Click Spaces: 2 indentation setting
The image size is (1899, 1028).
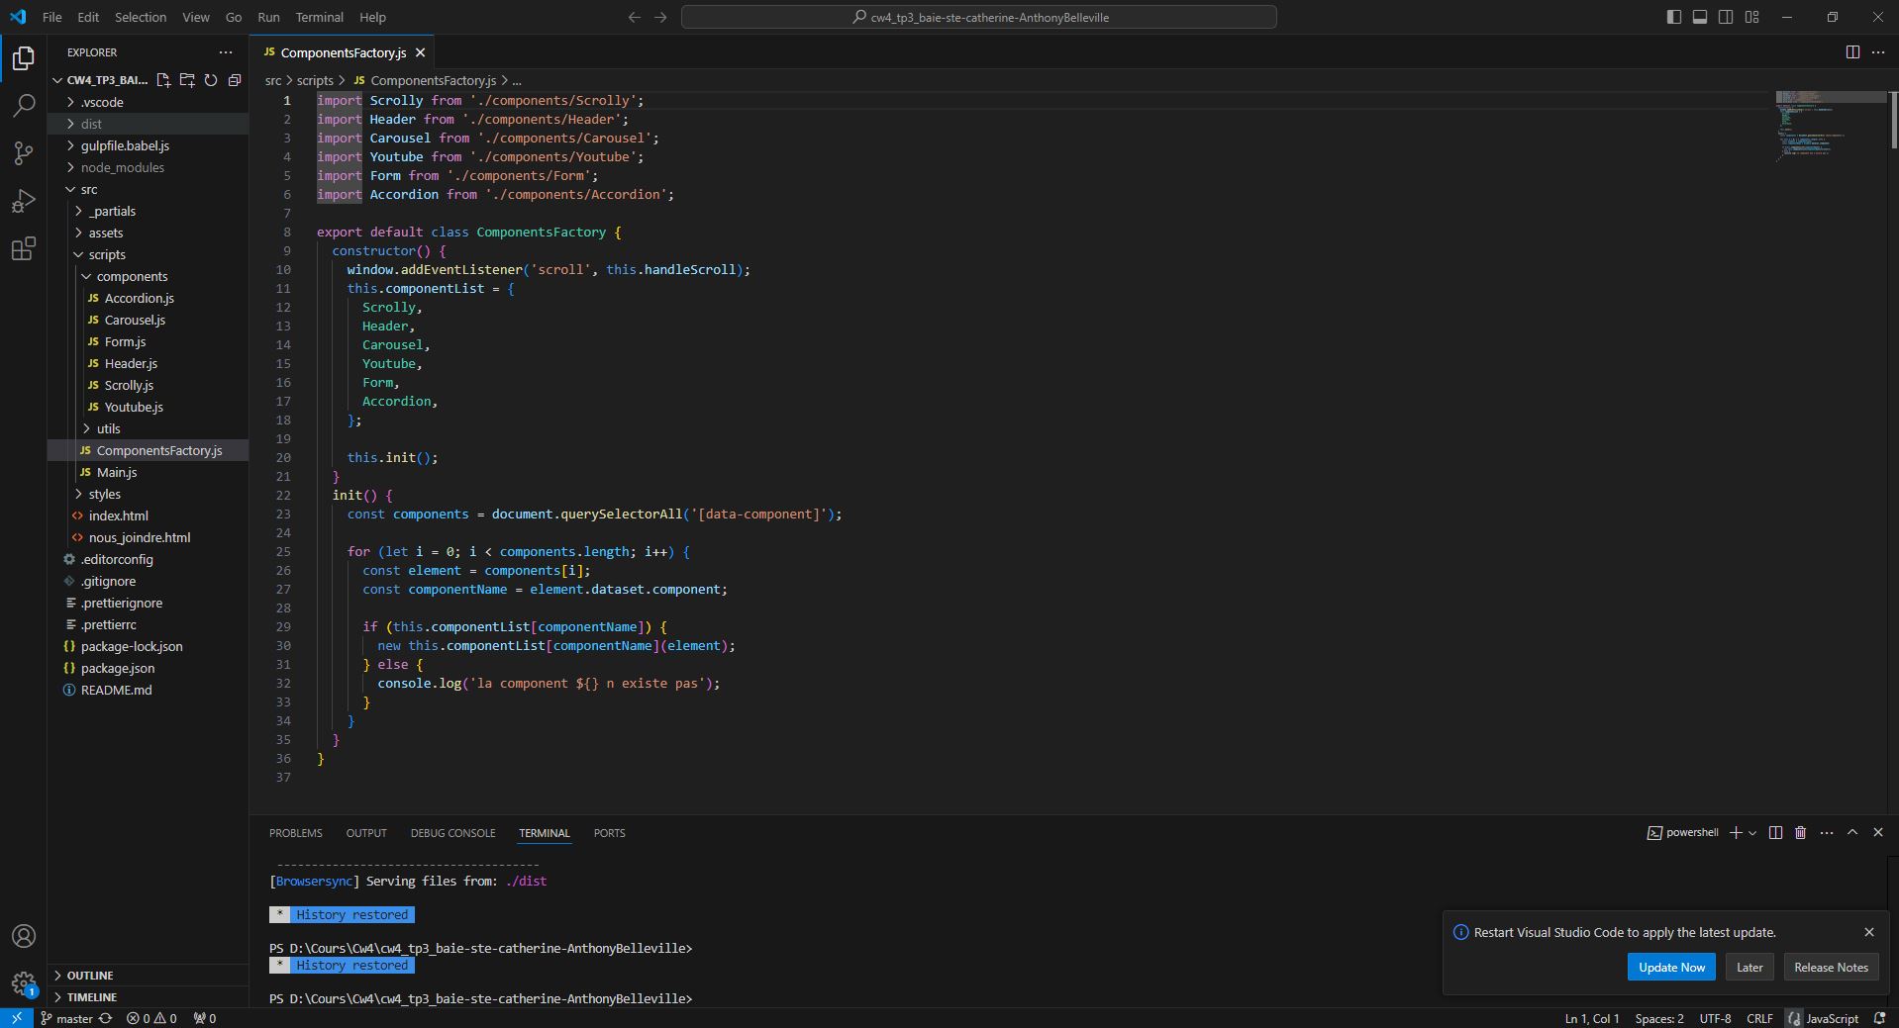[1658, 1018]
